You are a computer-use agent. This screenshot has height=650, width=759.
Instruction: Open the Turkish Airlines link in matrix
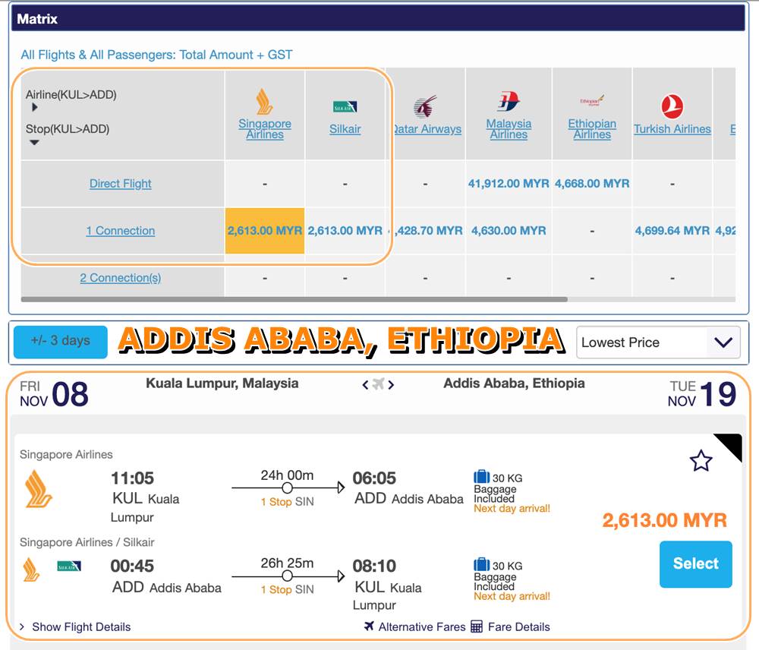[672, 129]
